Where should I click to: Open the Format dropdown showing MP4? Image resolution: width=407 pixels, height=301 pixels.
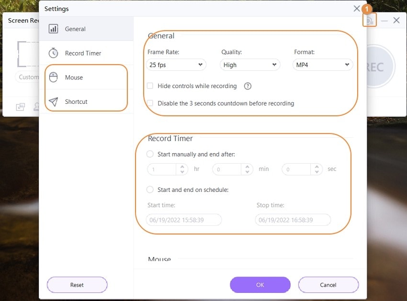(323, 65)
